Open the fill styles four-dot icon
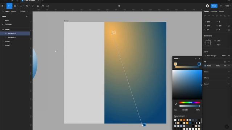Screen dimensions: 232x130 225,62
